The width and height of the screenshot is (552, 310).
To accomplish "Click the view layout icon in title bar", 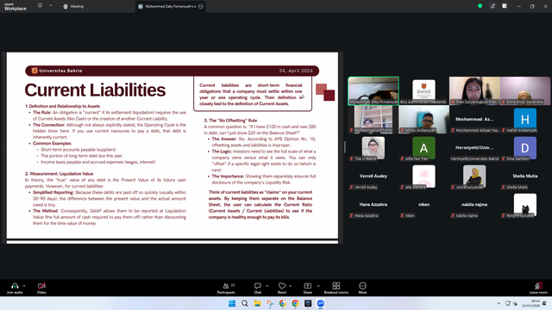I will click(x=505, y=6).
